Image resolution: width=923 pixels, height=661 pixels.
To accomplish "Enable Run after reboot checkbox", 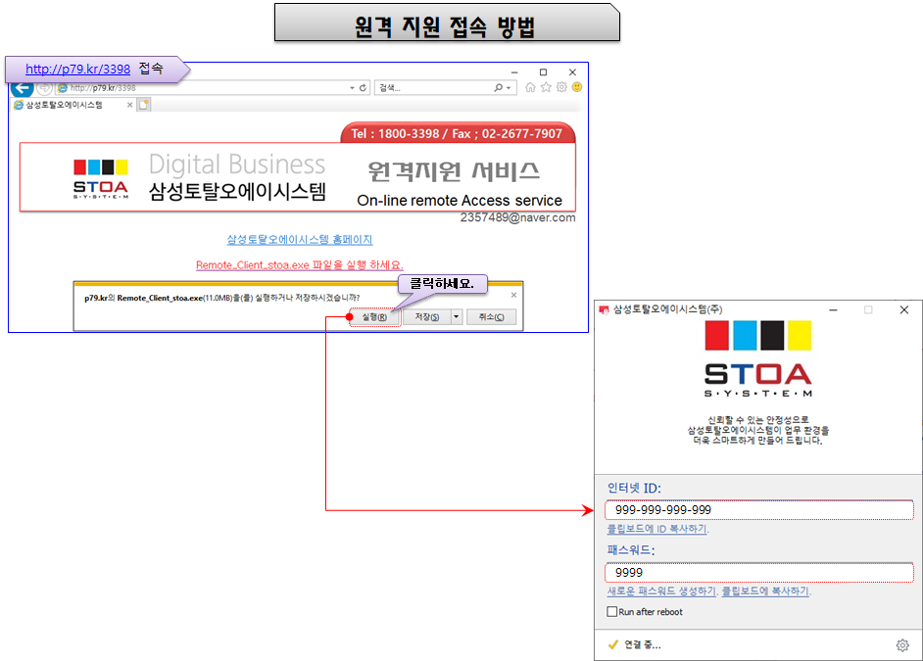I will pos(612,612).
